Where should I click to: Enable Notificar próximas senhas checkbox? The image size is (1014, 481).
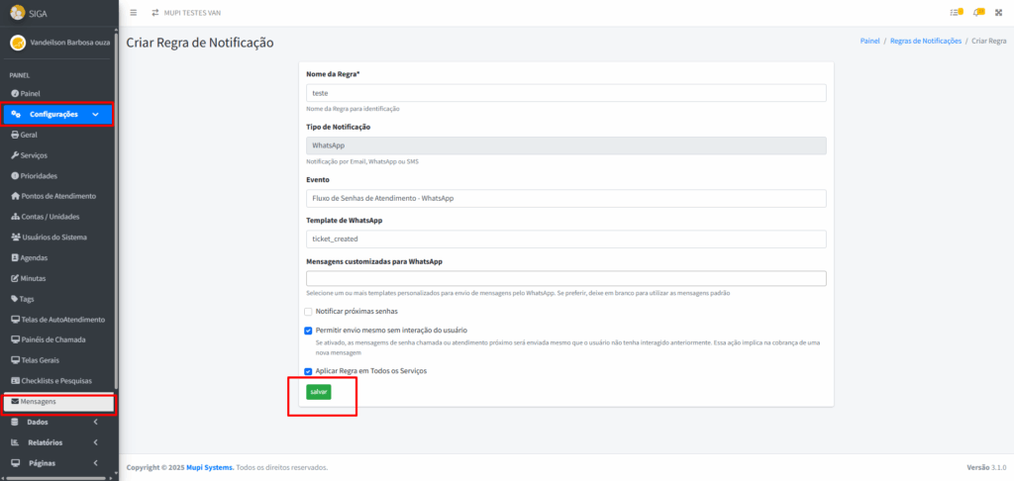point(308,311)
